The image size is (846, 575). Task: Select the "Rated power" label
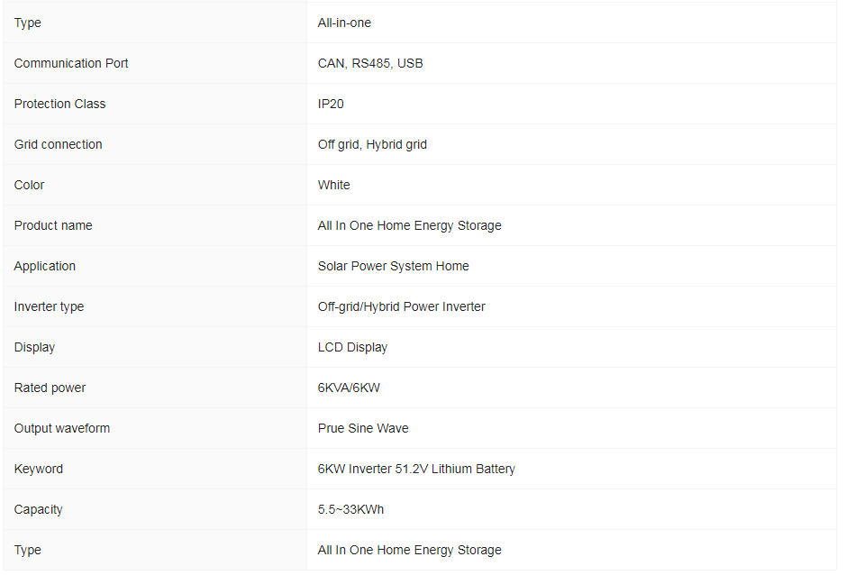click(x=50, y=388)
